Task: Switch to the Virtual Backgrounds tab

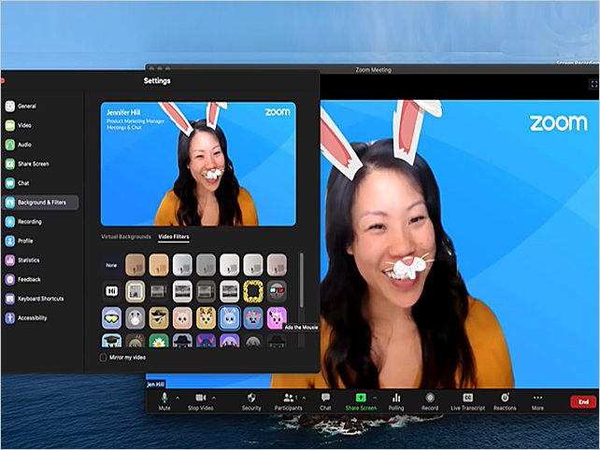Action: [125, 237]
